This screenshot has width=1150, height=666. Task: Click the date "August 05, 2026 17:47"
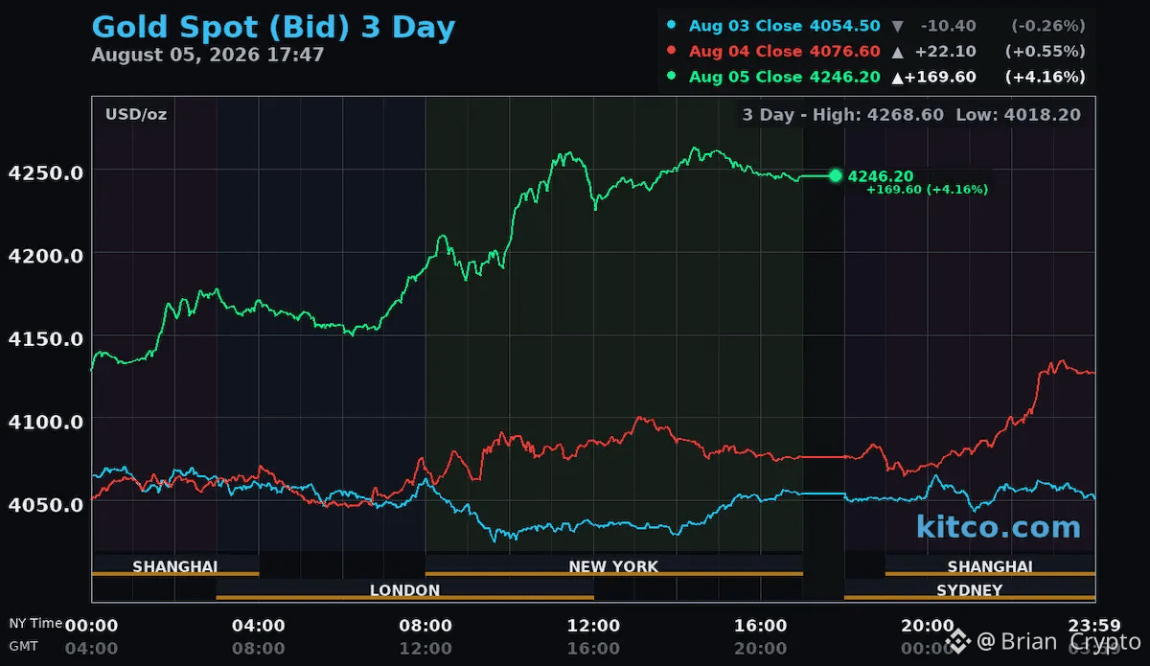[208, 55]
